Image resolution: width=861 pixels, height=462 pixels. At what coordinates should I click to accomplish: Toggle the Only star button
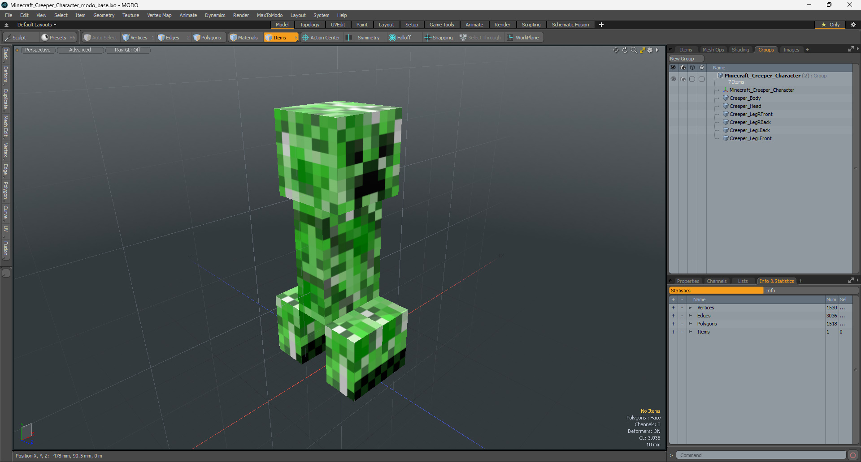click(830, 25)
